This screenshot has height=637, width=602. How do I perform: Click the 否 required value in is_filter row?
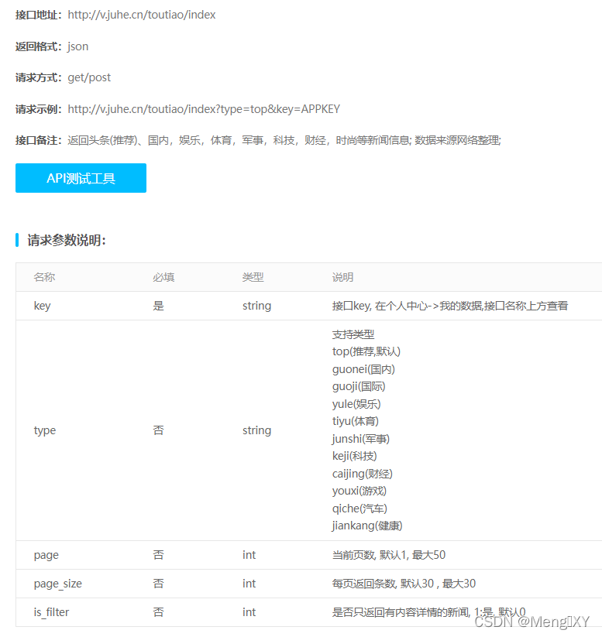(158, 612)
